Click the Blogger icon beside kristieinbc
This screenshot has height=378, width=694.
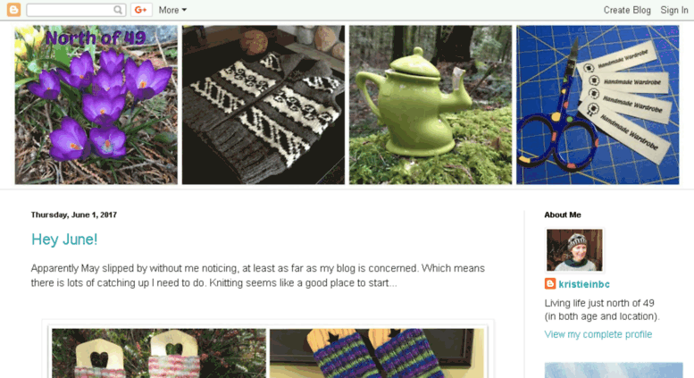550,283
